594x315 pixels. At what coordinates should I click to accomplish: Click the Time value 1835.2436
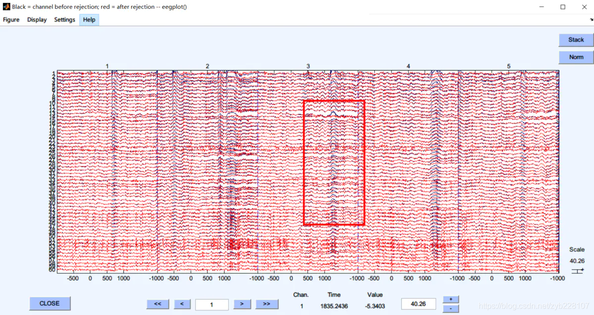tap(334, 306)
